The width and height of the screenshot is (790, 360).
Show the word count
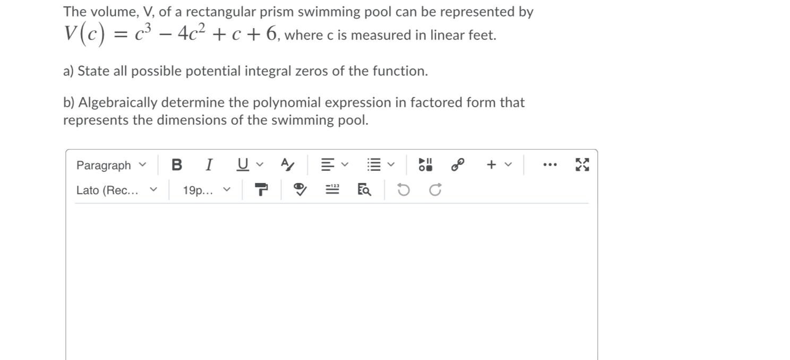332,189
